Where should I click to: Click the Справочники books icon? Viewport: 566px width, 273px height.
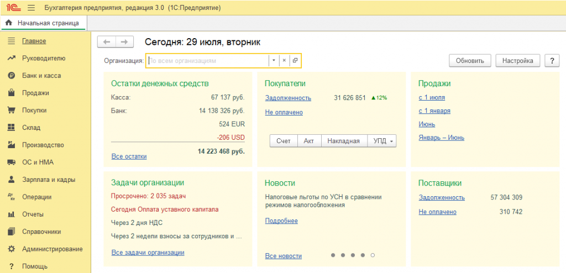click(12, 232)
